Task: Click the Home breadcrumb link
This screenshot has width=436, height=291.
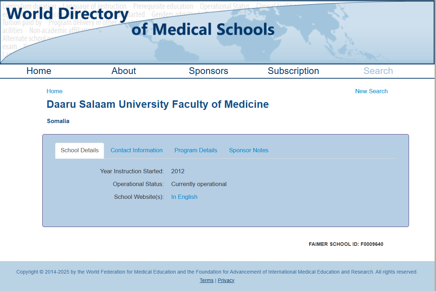Action: click(54, 91)
